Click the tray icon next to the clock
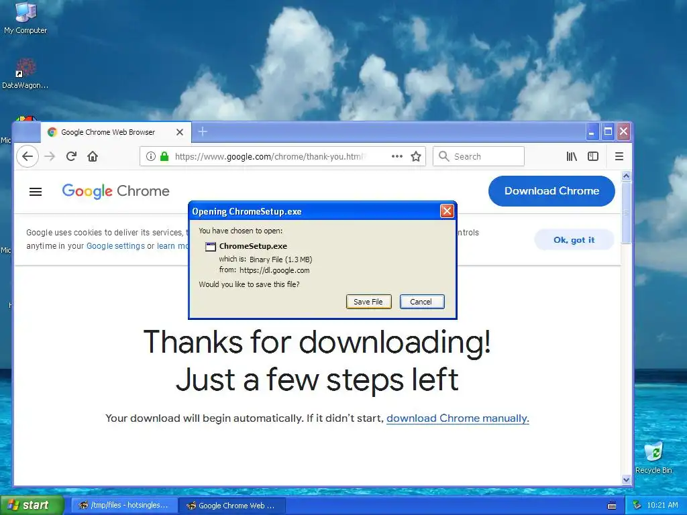 coord(637,506)
